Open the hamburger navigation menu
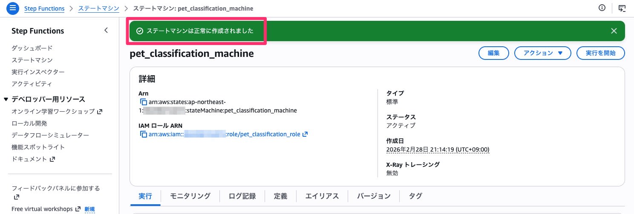 click(13, 8)
